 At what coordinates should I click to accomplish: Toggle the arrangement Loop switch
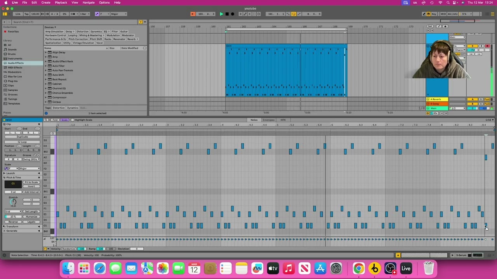[x=294, y=14]
